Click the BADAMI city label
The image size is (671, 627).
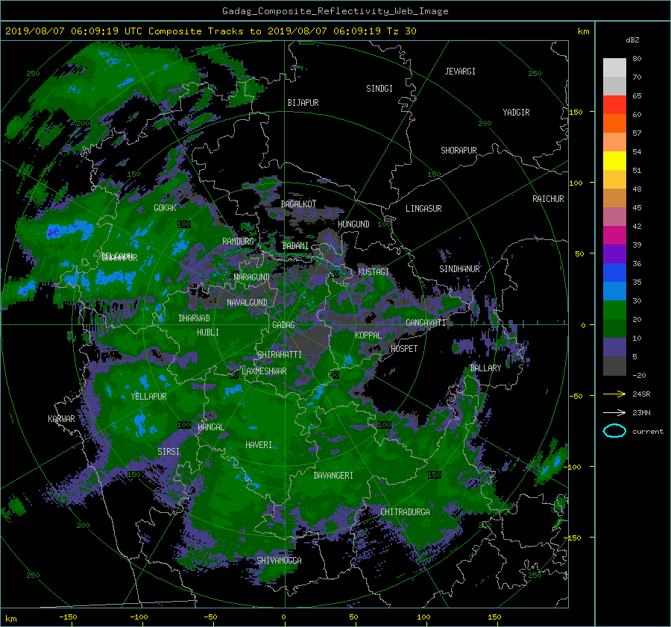coord(295,246)
